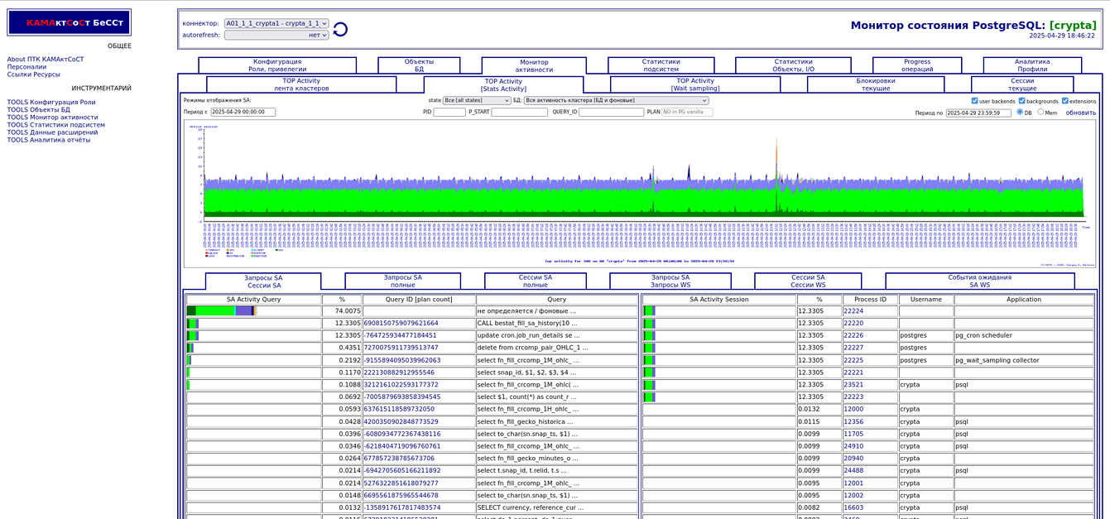Disable the extensions checkbox
This screenshot has height=519, width=1110.
coord(1065,101)
